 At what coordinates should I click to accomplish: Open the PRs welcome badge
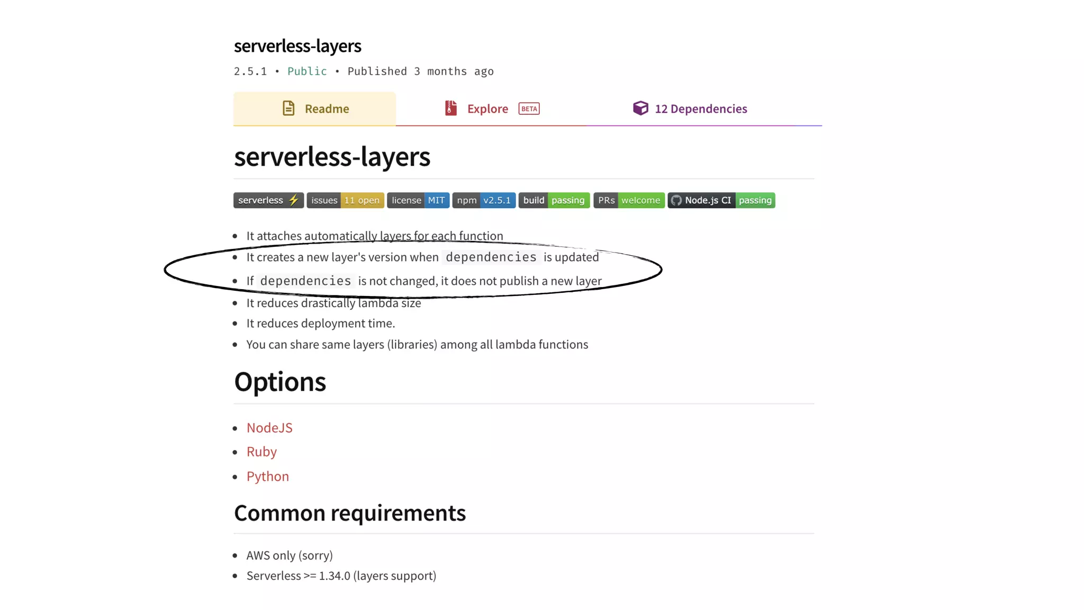click(629, 200)
